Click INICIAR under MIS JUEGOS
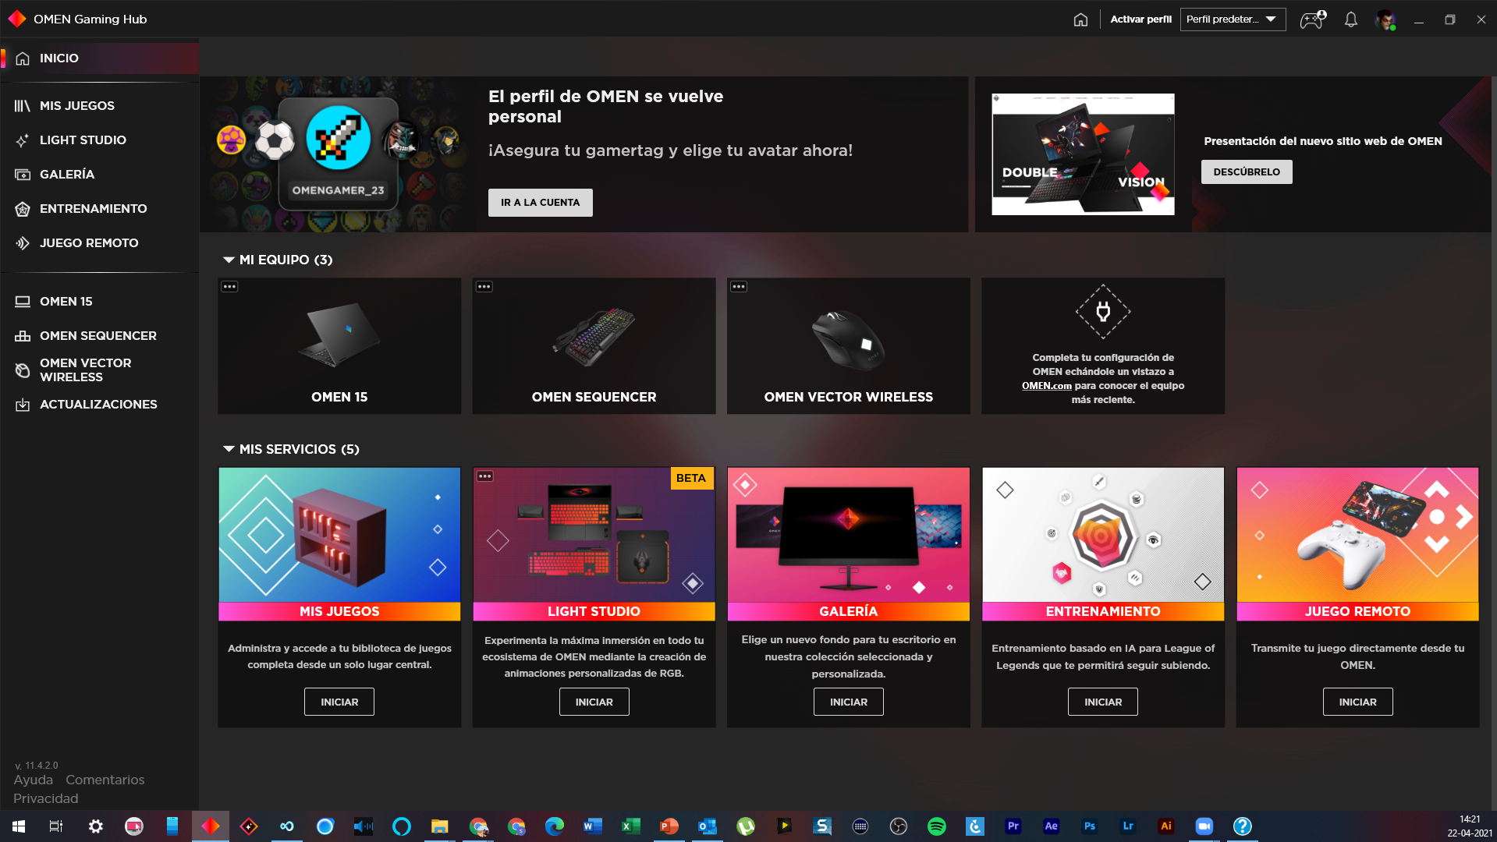1497x842 pixels. pos(339,702)
